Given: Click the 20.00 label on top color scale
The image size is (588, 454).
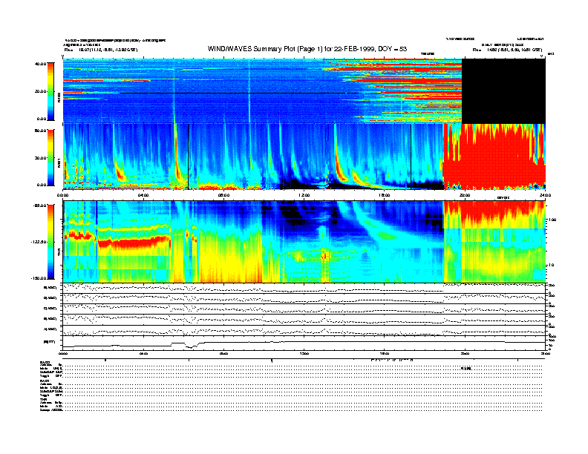Looking at the screenshot, I should point(41,91).
